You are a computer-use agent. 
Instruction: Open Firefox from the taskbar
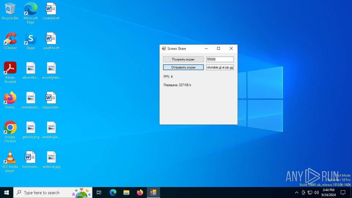tap(140, 193)
